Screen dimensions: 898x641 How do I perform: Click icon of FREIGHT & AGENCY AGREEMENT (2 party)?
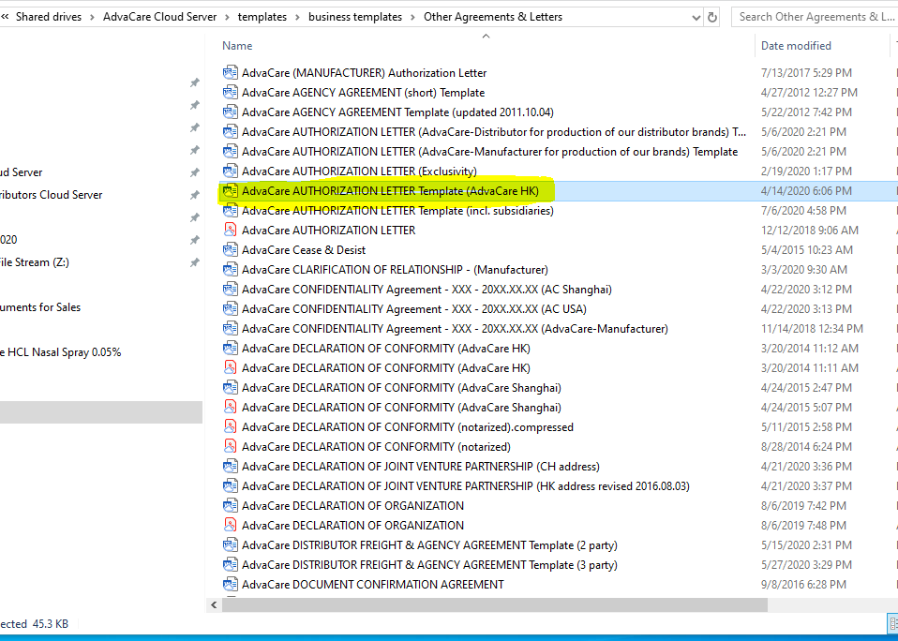point(230,544)
